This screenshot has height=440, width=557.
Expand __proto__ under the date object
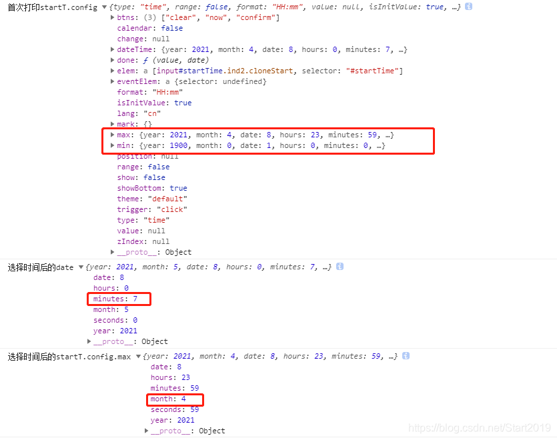pyautogui.click(x=89, y=341)
